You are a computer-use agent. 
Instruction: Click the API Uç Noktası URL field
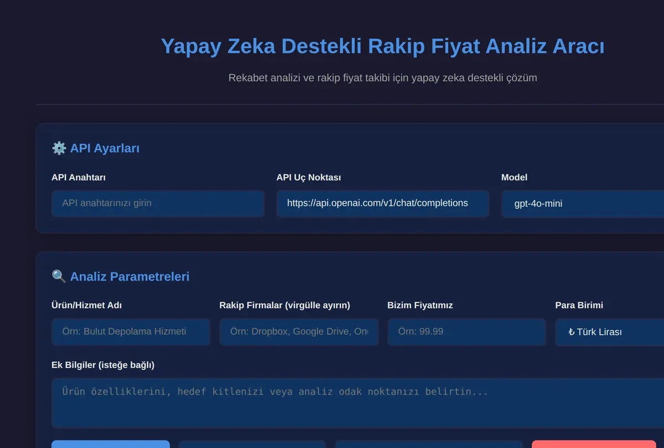click(x=383, y=203)
